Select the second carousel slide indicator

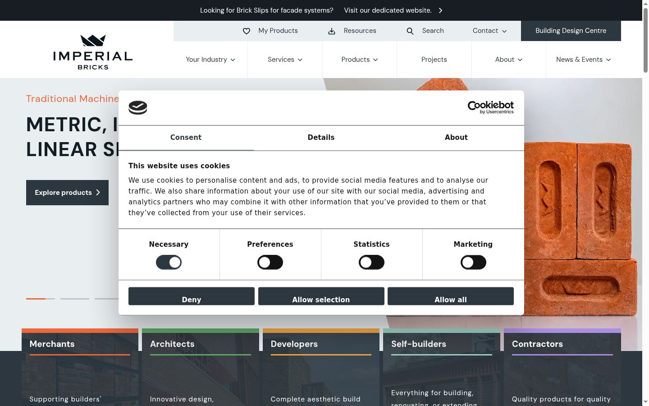75,299
